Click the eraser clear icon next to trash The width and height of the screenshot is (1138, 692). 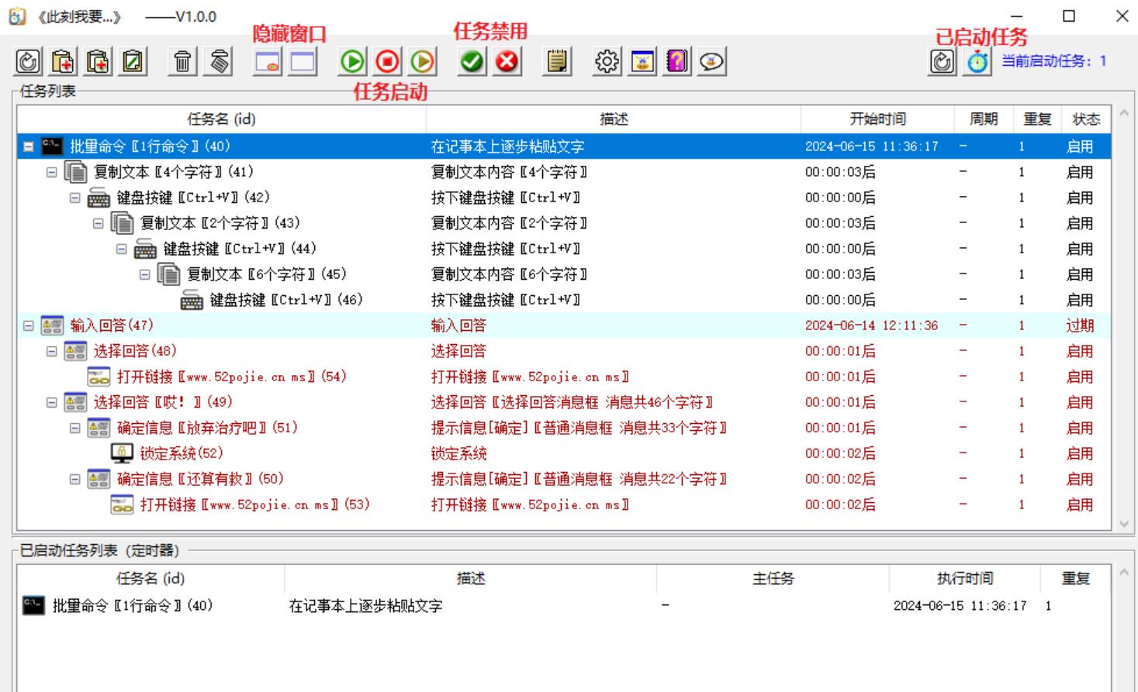[220, 61]
